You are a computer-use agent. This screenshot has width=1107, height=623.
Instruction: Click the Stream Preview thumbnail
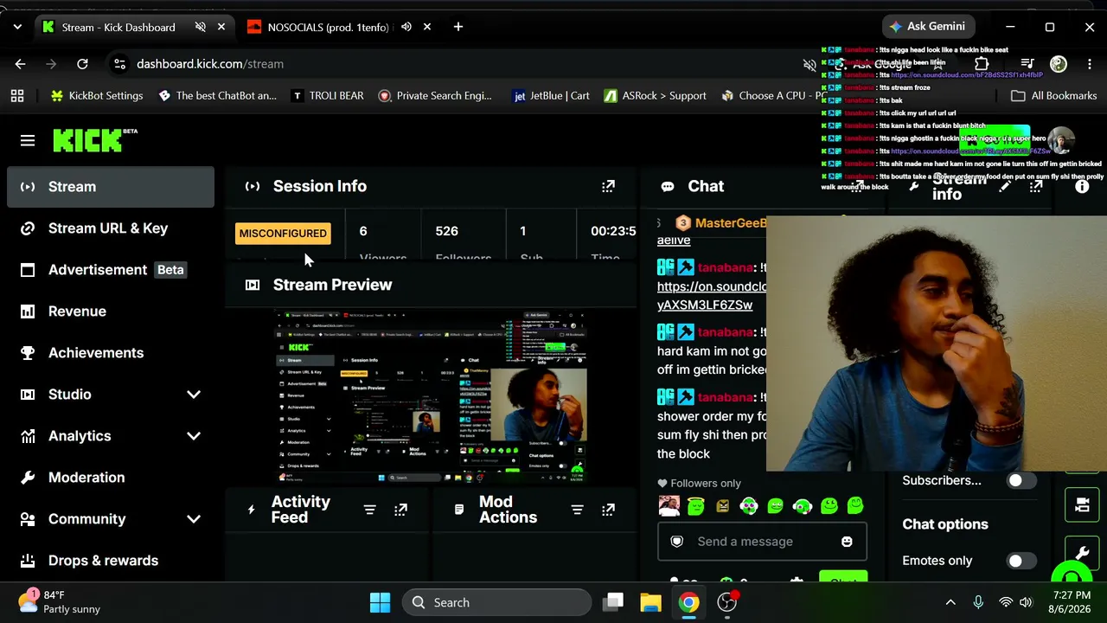tap(432, 396)
